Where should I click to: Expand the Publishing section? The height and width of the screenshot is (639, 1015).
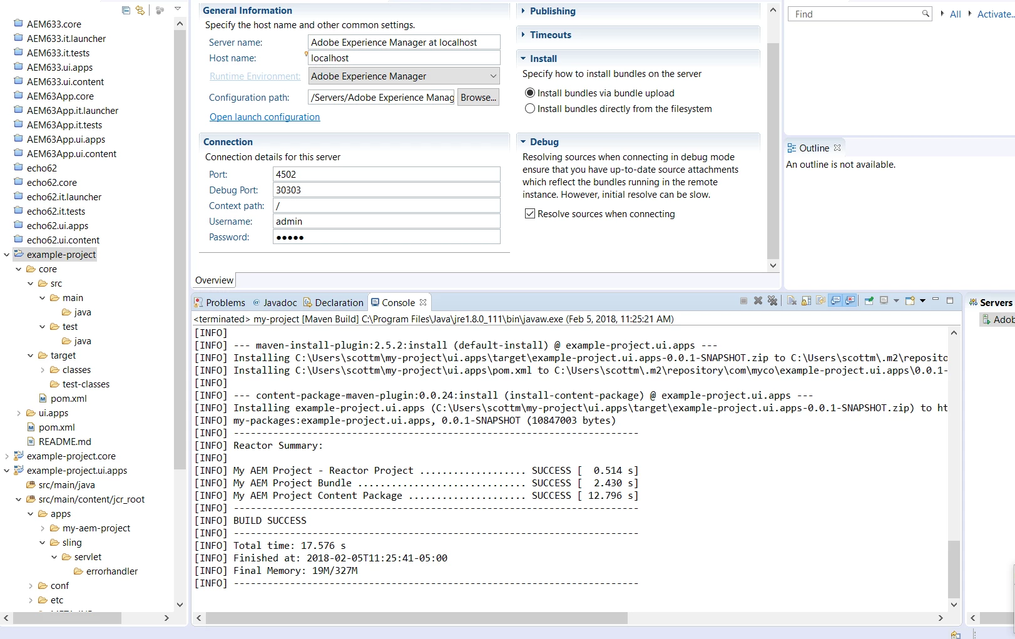pos(523,11)
